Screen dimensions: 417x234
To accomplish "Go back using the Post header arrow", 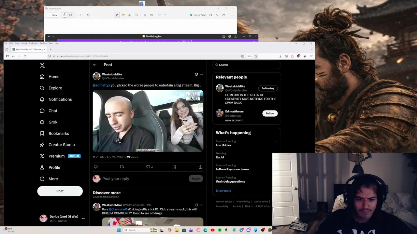I will tap(95, 65).
